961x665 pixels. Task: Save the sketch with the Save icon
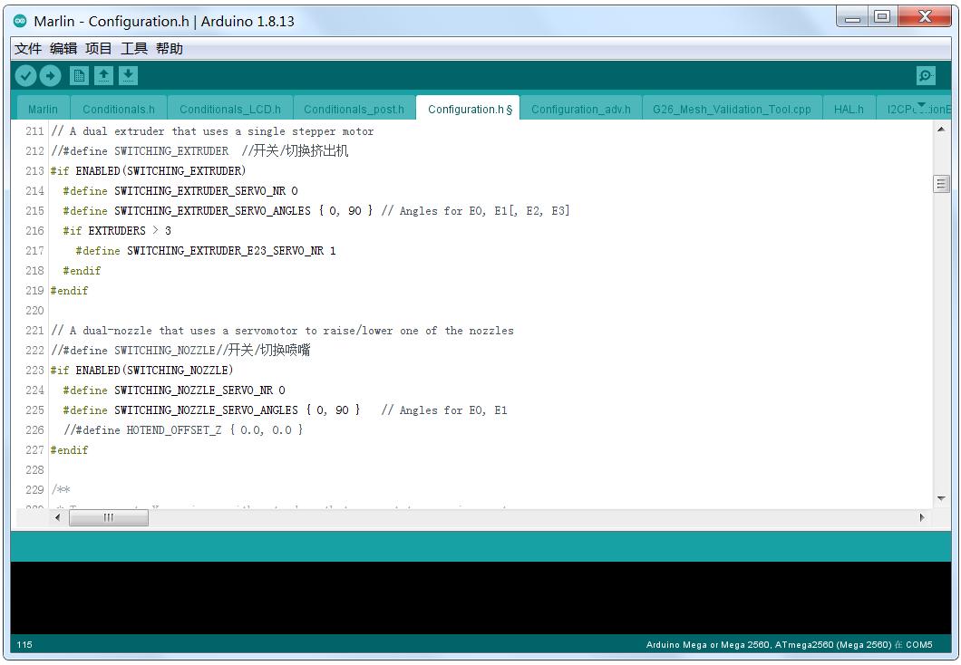coord(129,76)
